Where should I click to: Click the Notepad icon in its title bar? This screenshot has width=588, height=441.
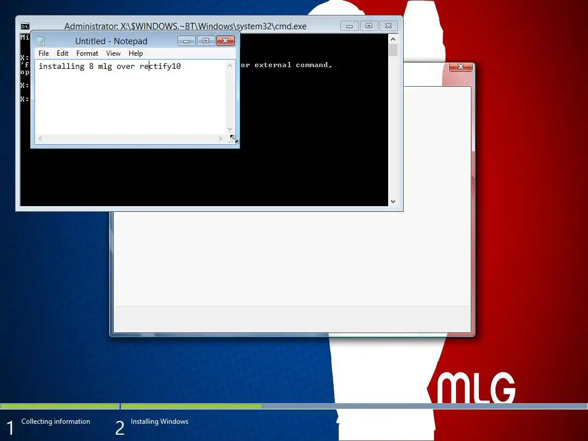[x=41, y=41]
